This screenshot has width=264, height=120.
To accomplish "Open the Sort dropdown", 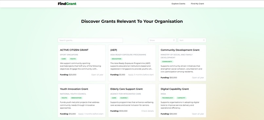I will pyautogui.click(x=192, y=40).
